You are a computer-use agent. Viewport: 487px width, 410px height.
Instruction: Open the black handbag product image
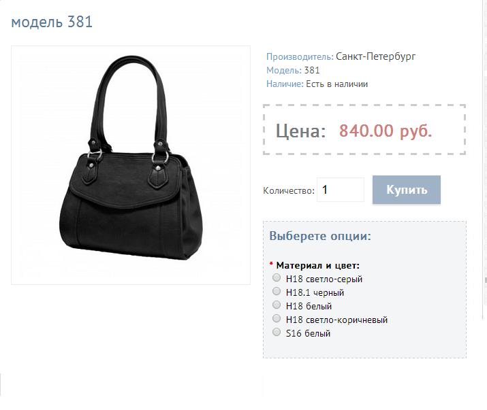131,165
